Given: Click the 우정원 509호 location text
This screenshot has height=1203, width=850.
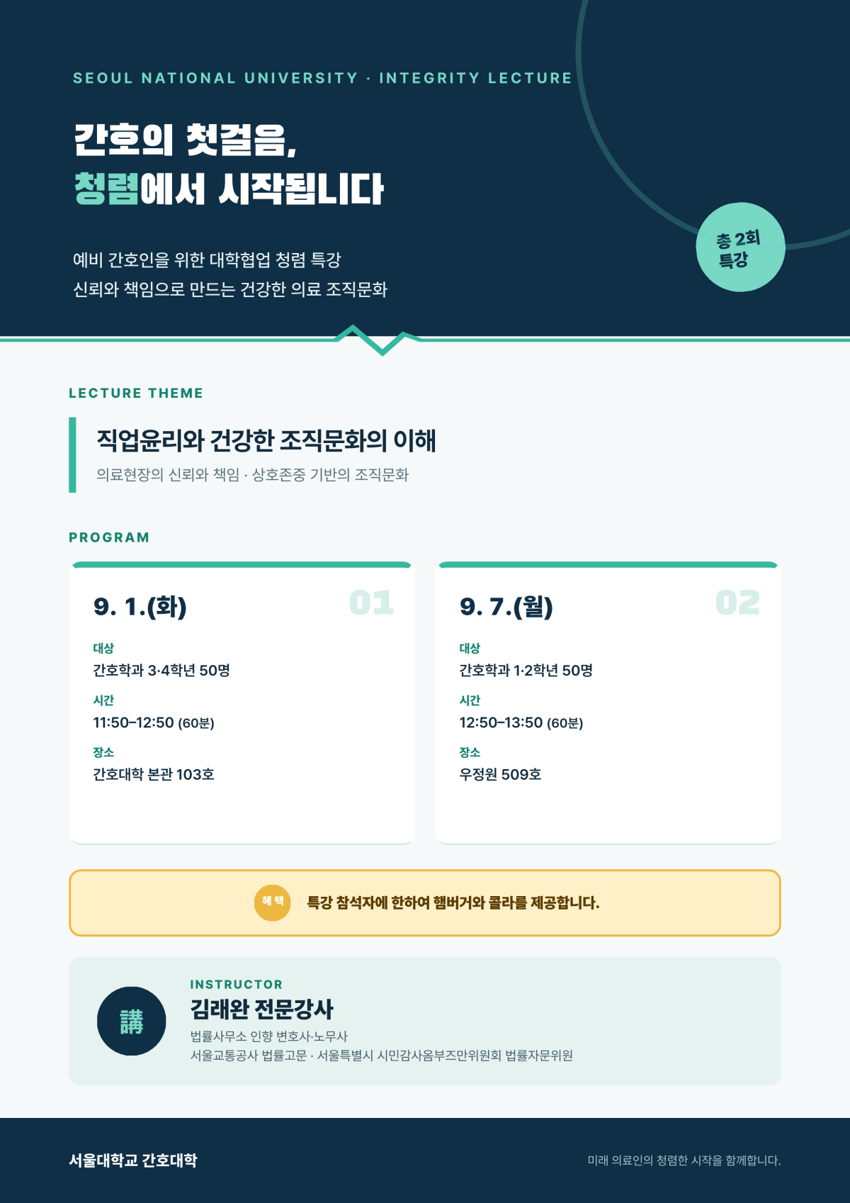Looking at the screenshot, I should coord(500,774).
